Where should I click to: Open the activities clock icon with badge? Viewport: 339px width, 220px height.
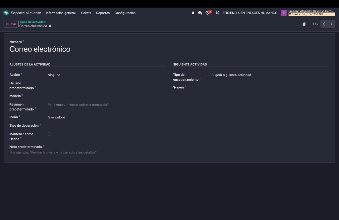click(208, 13)
